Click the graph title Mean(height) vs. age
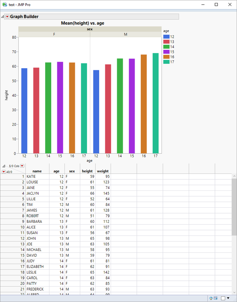The image size is (237, 302). point(83,23)
